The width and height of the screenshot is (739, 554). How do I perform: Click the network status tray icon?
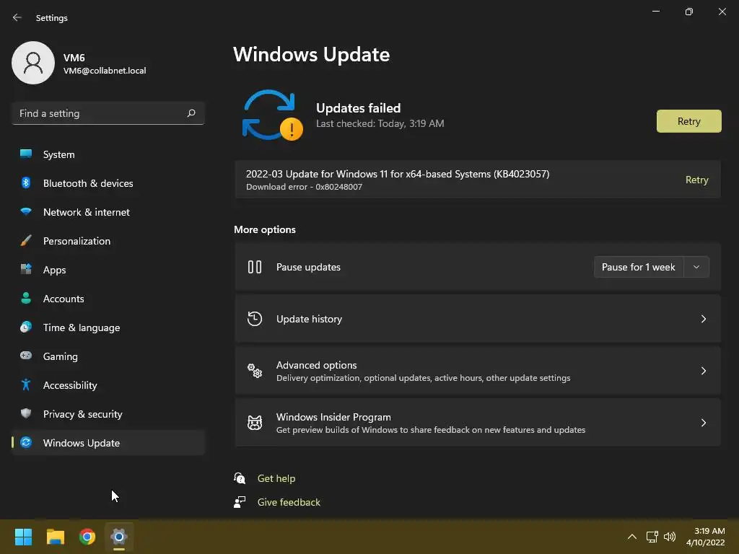(652, 537)
